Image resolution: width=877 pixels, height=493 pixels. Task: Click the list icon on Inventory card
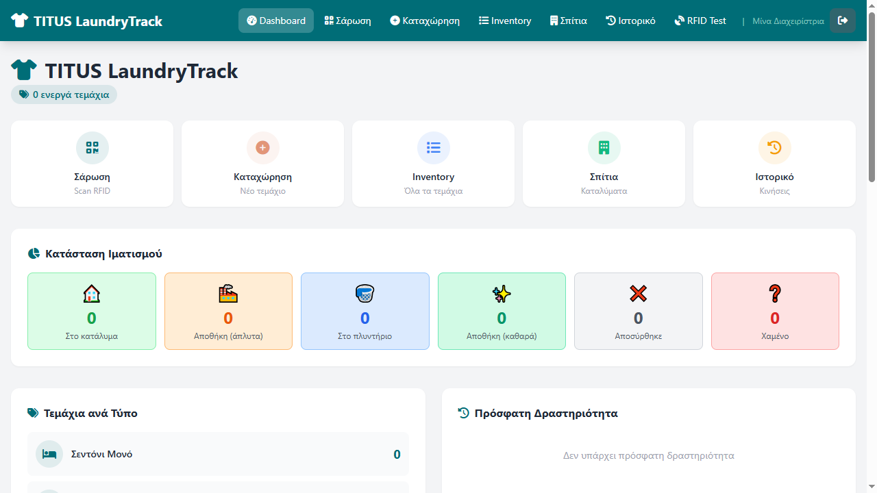pyautogui.click(x=434, y=148)
